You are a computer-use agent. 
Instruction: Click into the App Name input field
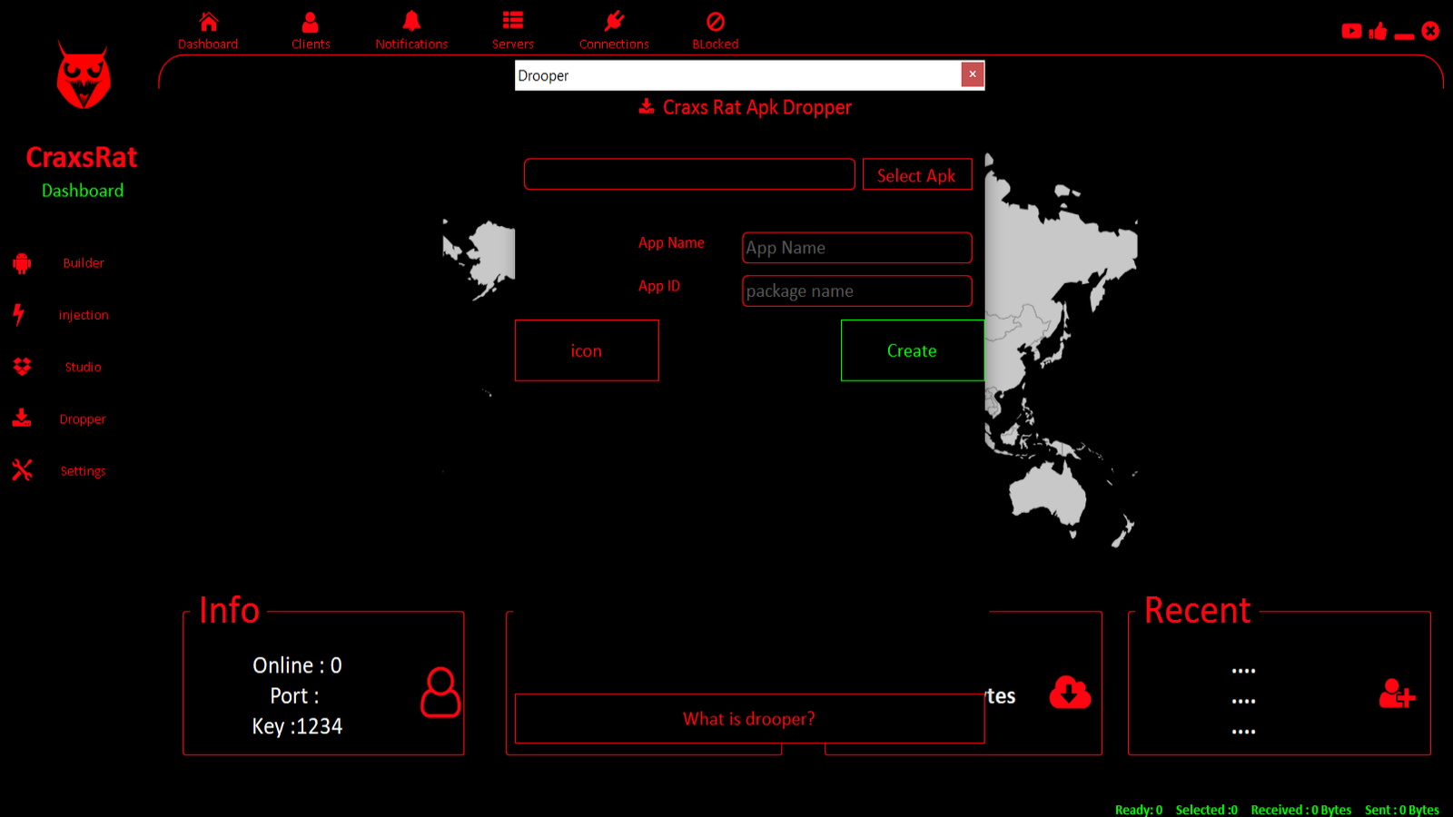(857, 248)
